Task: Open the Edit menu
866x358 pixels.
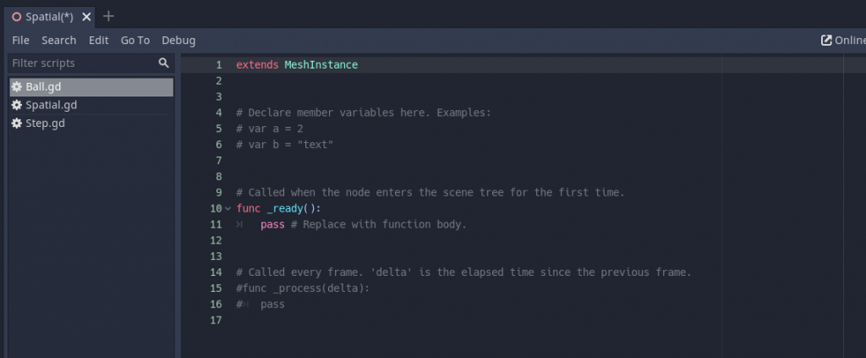Action: pyautogui.click(x=99, y=41)
